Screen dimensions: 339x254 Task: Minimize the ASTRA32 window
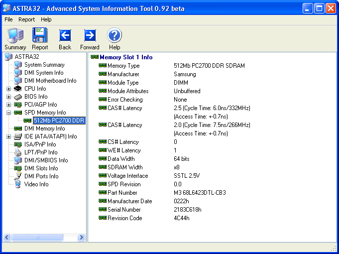click(x=308, y=8)
